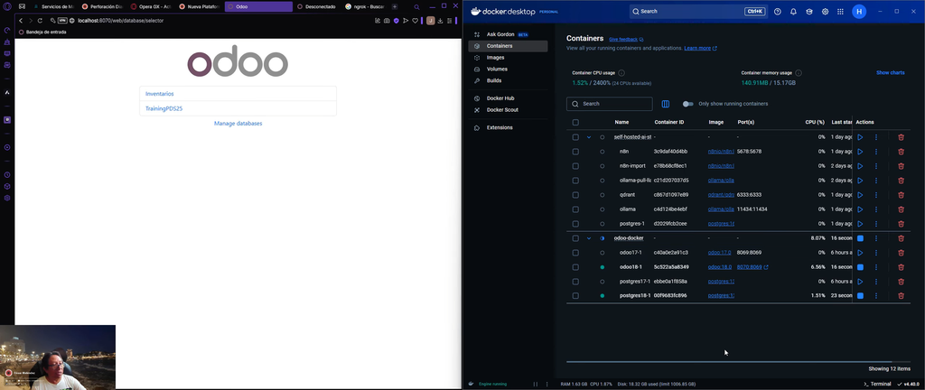
Task: Start the odoo17-1 container
Action: (x=860, y=253)
